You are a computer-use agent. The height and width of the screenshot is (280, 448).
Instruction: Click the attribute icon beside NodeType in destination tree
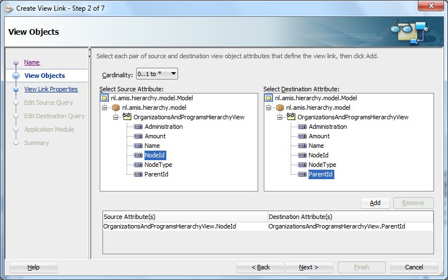coord(302,165)
